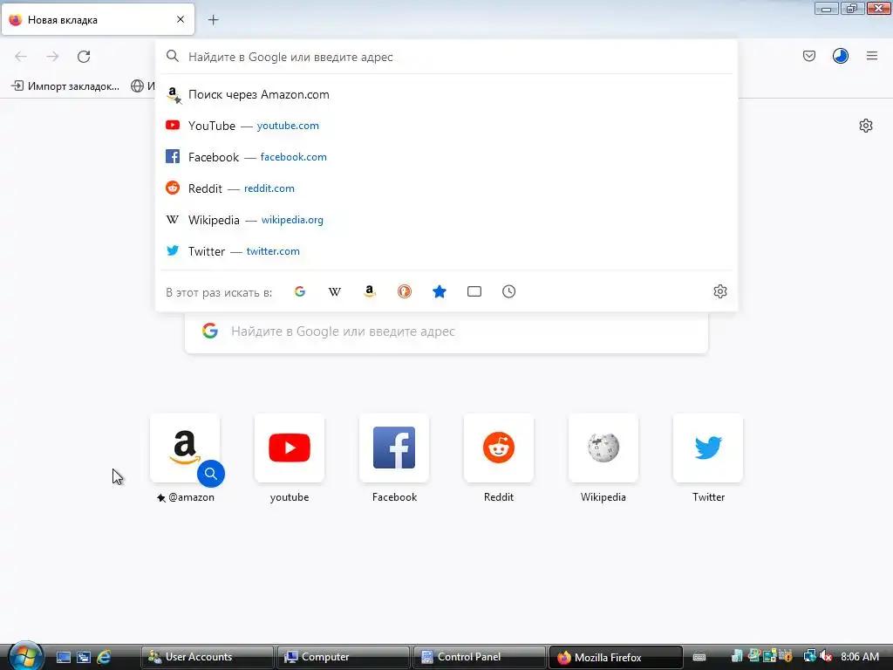Switch to User Accounts taskbar window

(208, 657)
